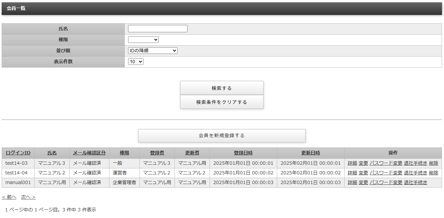Click 退社手続き for test14-03 row
444x218 pixels.
pos(415,163)
